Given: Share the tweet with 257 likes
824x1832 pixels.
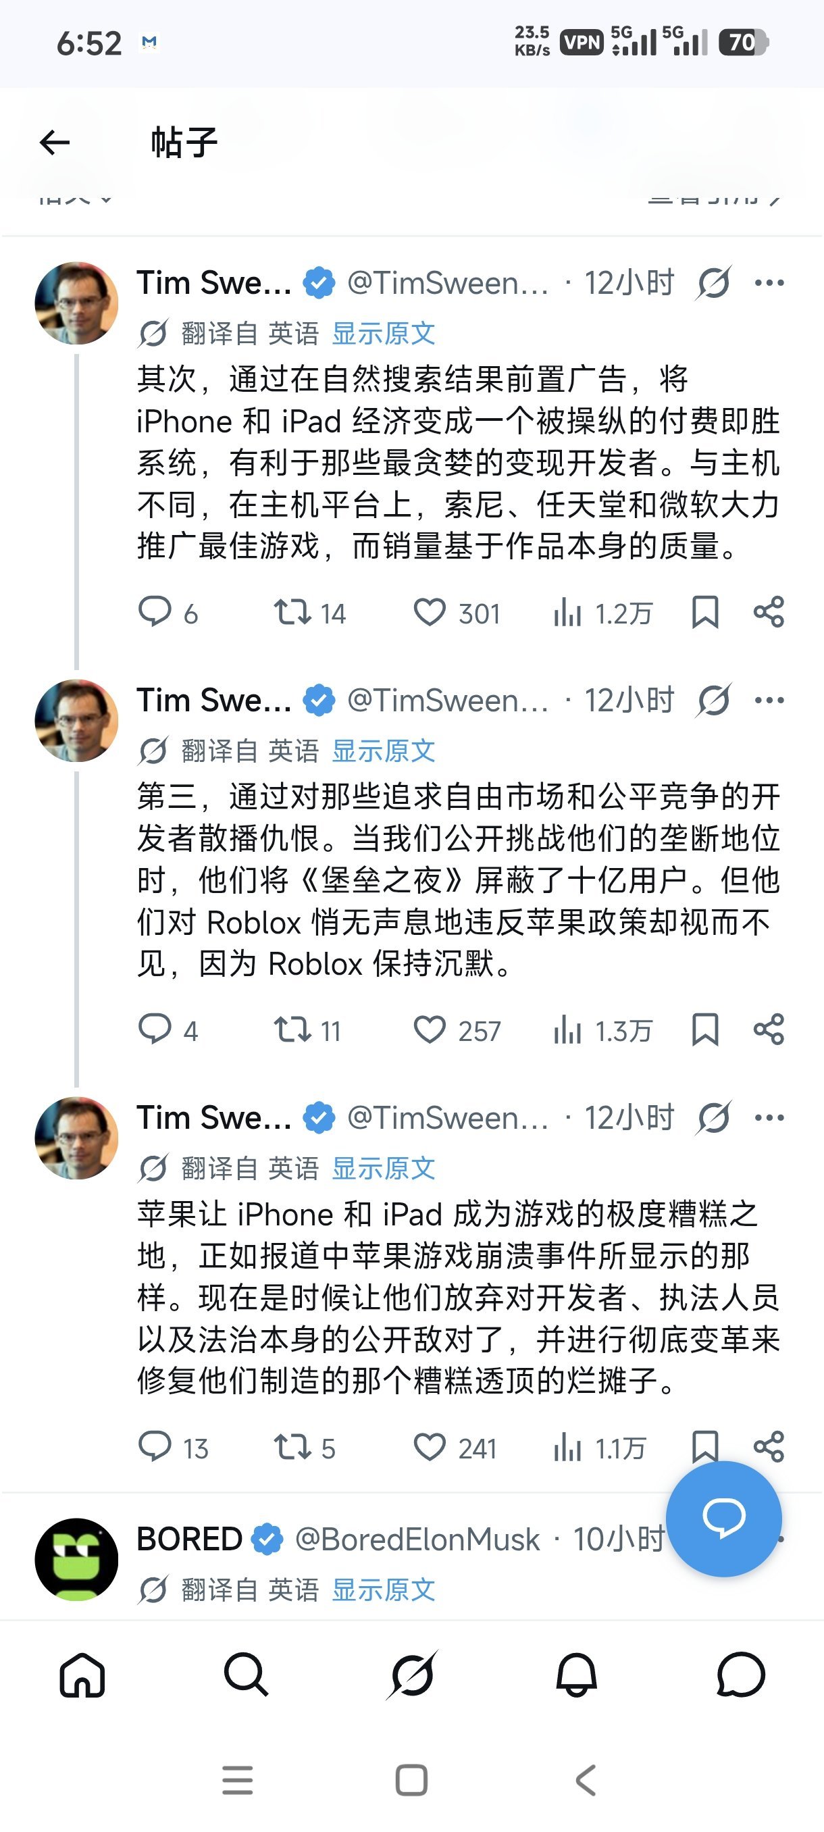Looking at the screenshot, I should (x=769, y=1029).
